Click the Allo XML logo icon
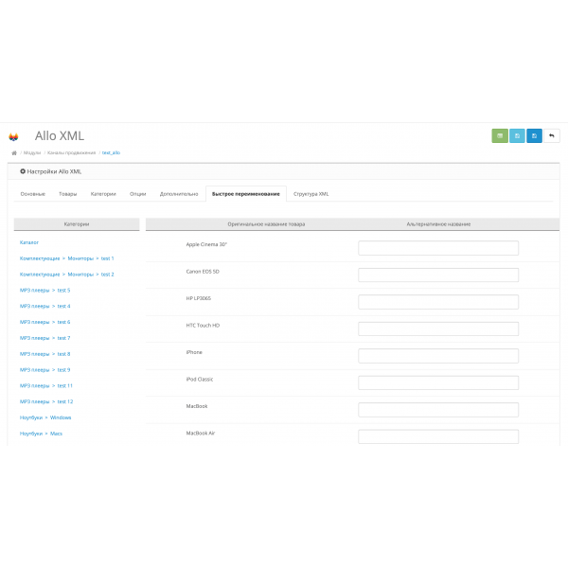The height and width of the screenshot is (568, 568). [x=13, y=136]
